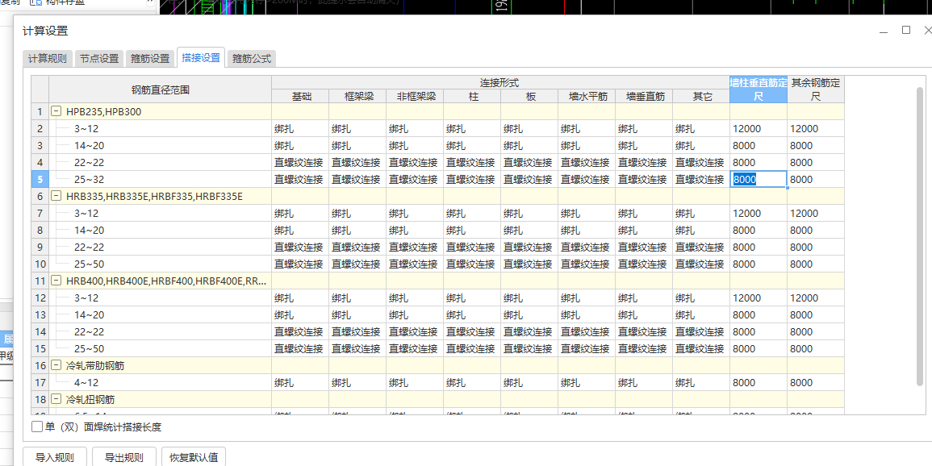This screenshot has width=932, height=466.
Task: Select the 搭接设置 tab
Action: click(201, 57)
